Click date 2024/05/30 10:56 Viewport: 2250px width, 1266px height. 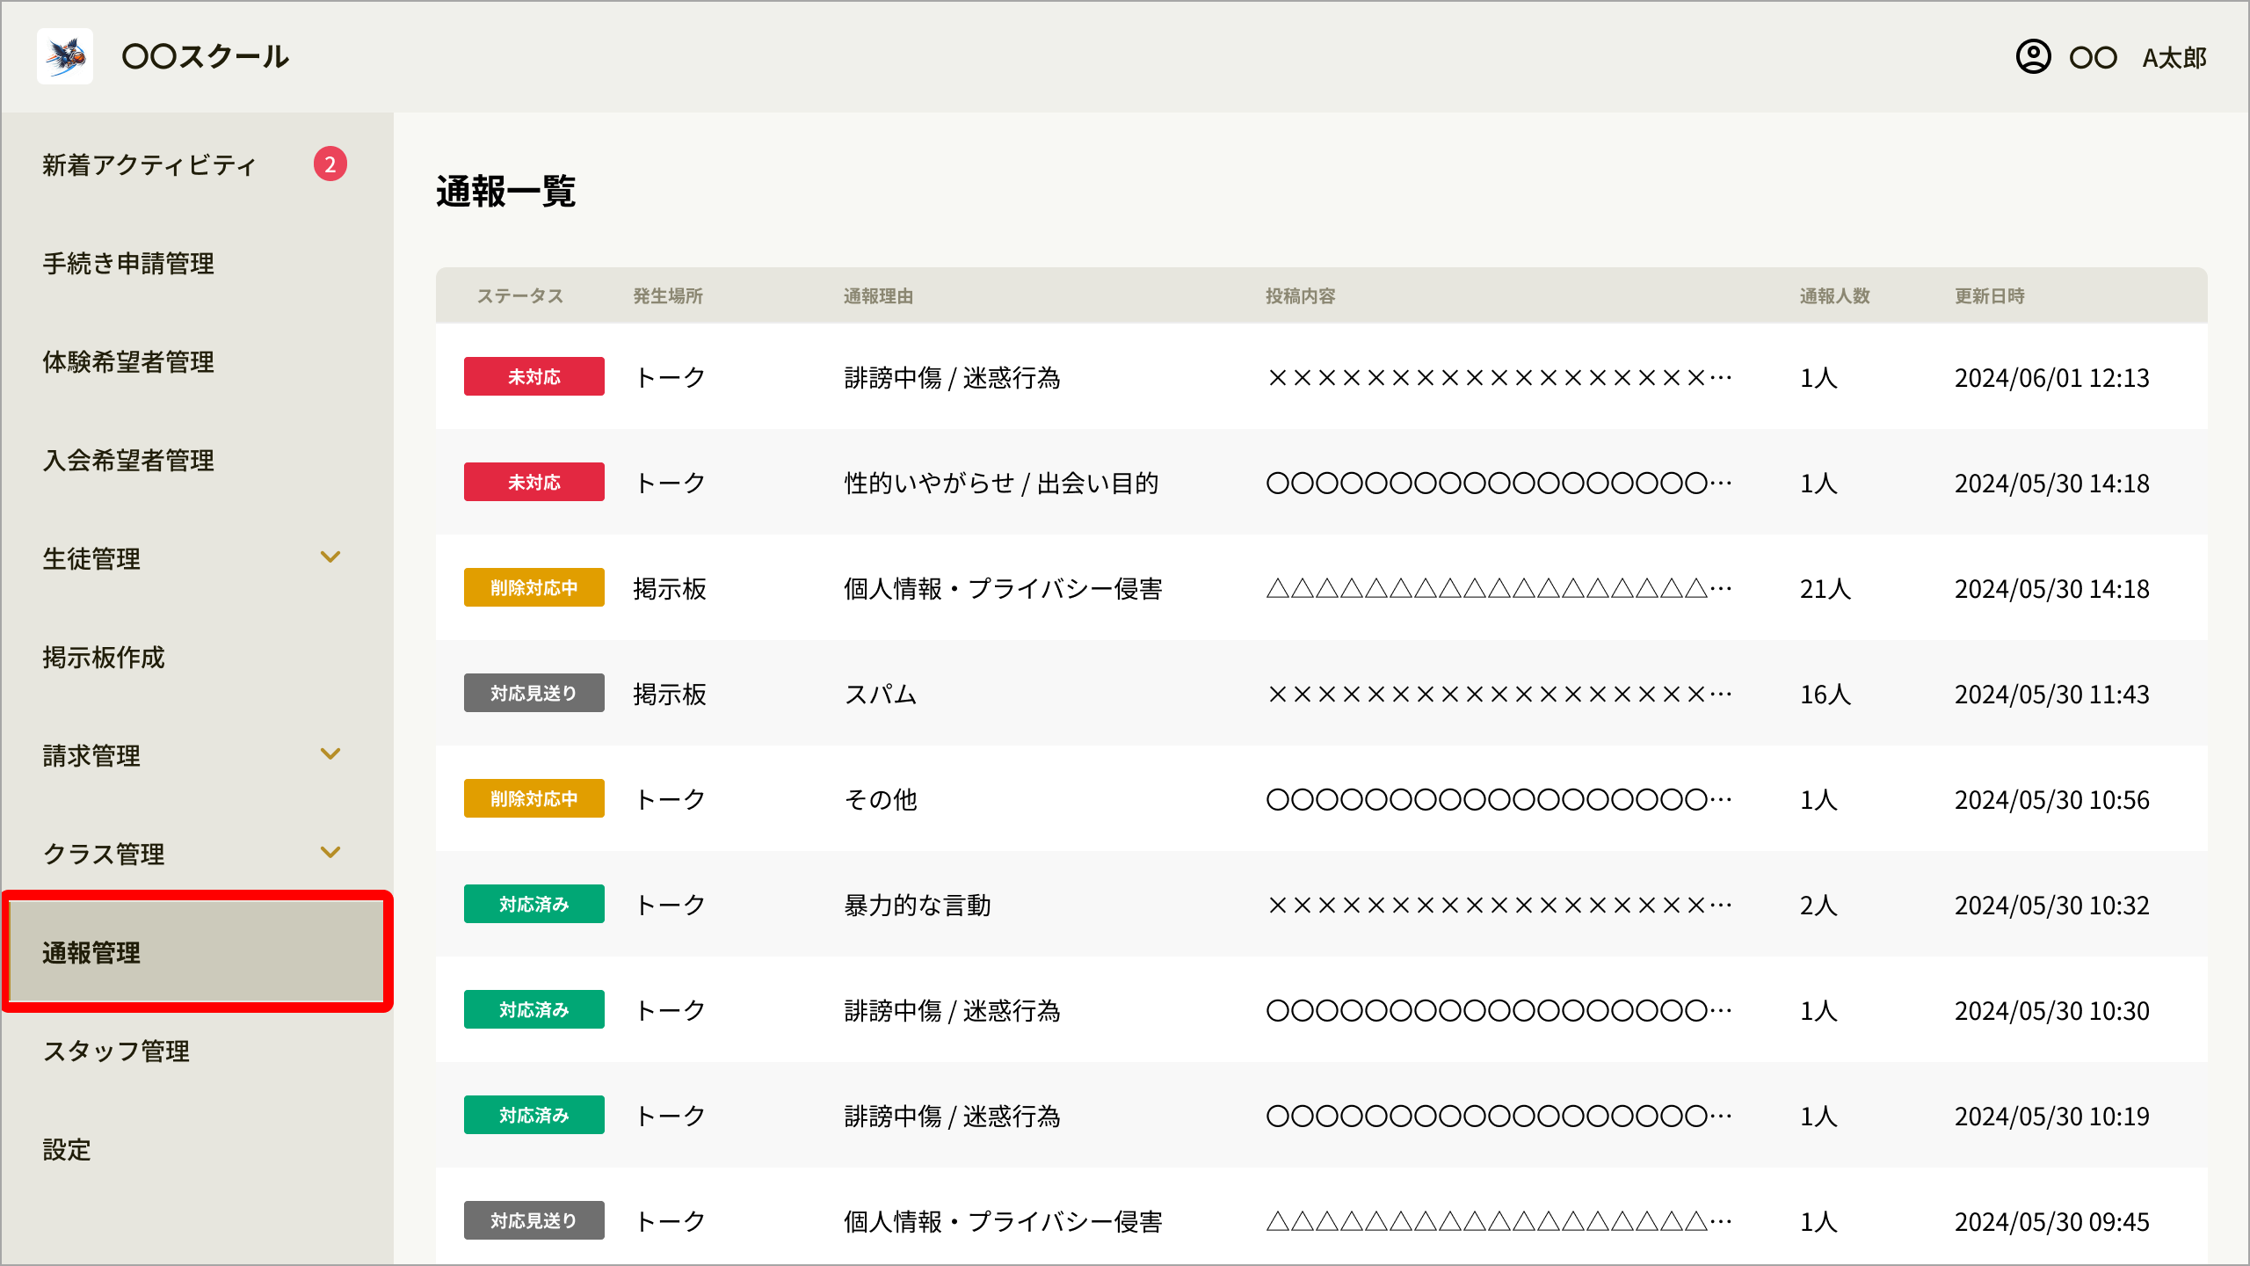pyautogui.click(x=2052, y=800)
